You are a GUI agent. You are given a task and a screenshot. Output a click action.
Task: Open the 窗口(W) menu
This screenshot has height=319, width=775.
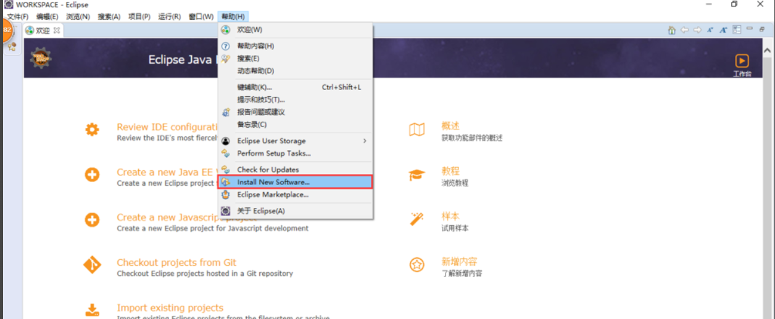tap(201, 17)
